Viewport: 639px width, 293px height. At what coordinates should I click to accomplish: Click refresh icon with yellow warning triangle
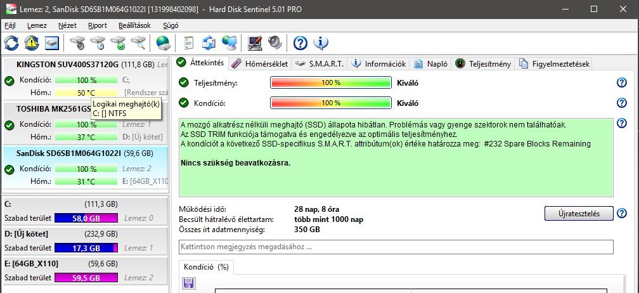pyautogui.click(x=32, y=42)
